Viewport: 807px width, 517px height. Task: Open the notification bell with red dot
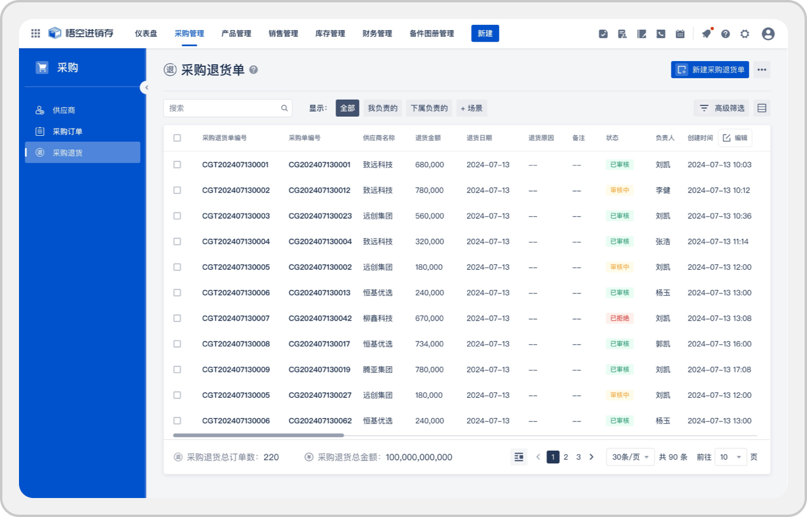point(706,33)
